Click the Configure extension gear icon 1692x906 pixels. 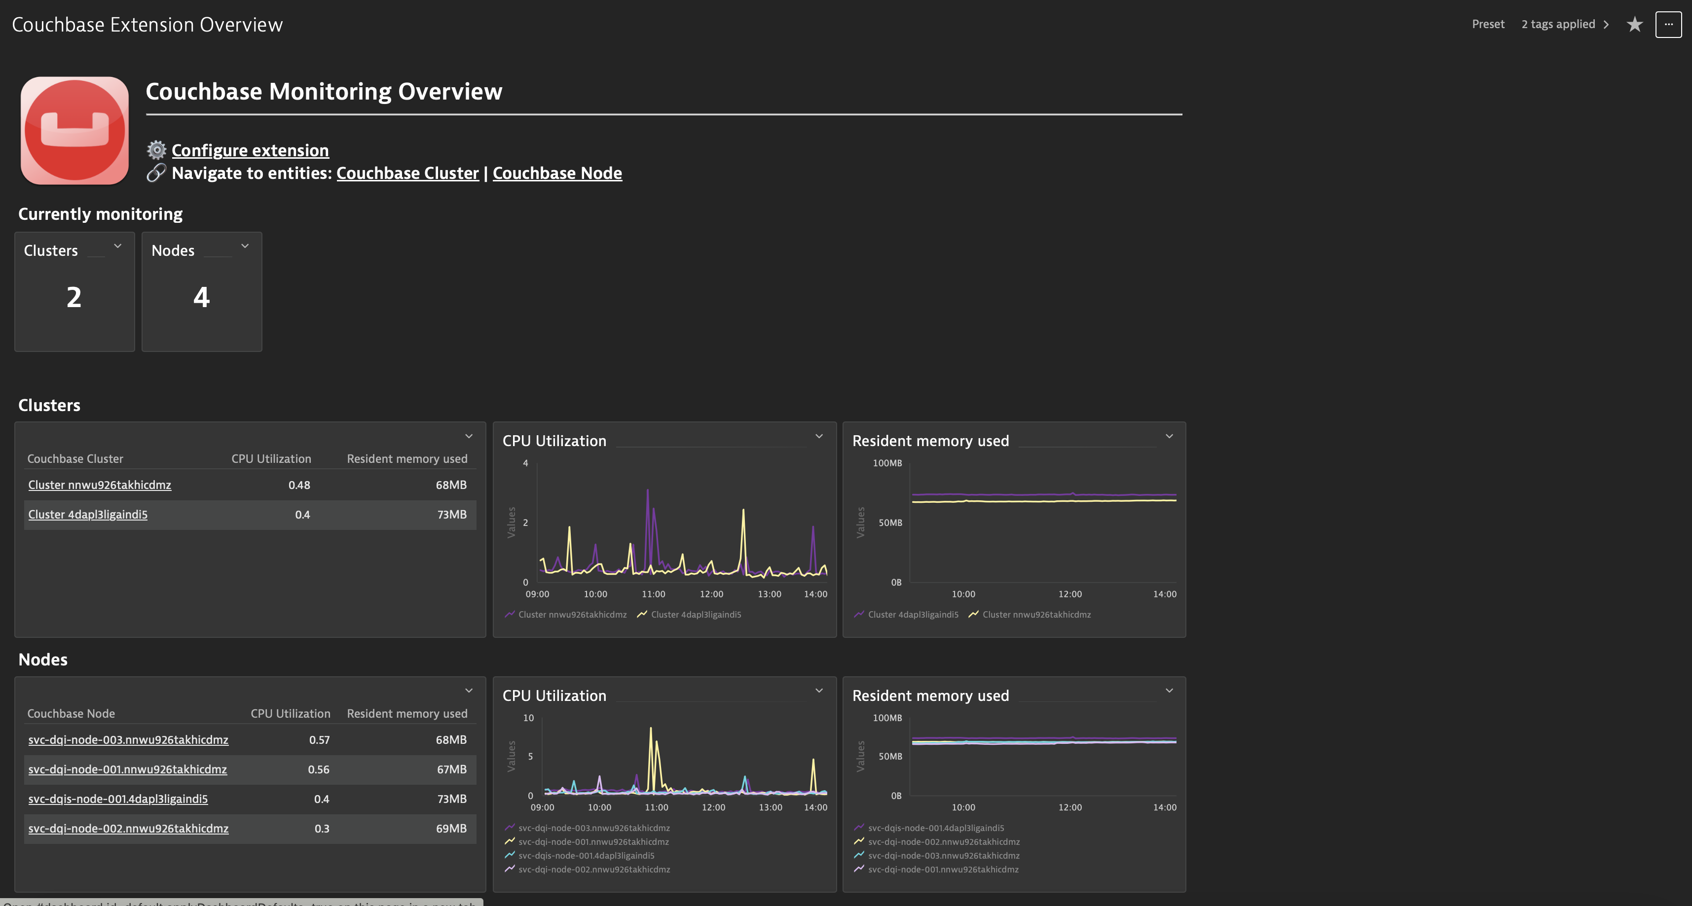point(155,148)
